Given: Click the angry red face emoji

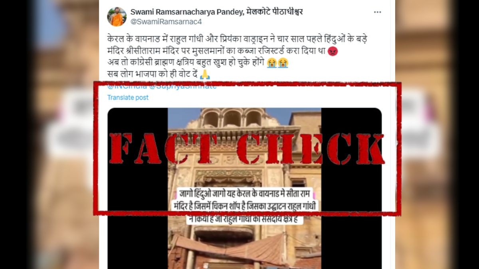Looking at the screenshot, I should (x=333, y=51).
